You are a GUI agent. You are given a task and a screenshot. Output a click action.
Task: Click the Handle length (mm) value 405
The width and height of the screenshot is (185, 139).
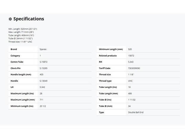click(41, 74)
